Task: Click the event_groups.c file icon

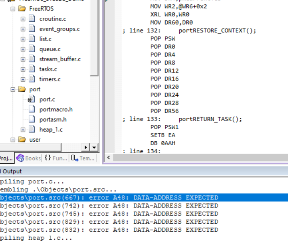Action: tap(32, 29)
